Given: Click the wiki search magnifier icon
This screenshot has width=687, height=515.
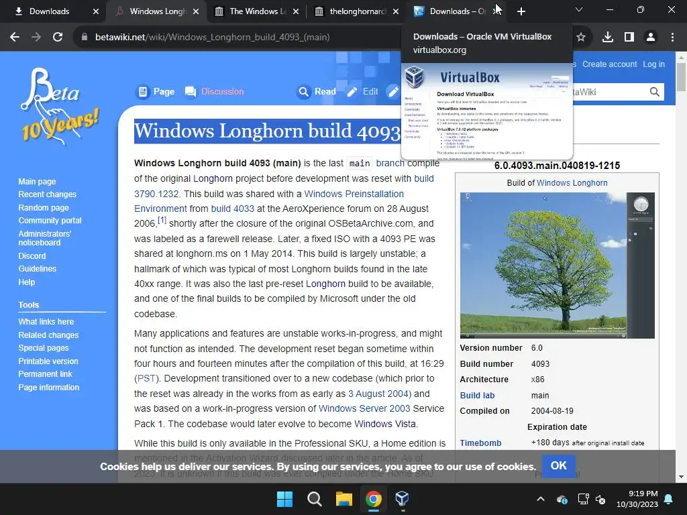Looking at the screenshot, I should pos(655,92).
